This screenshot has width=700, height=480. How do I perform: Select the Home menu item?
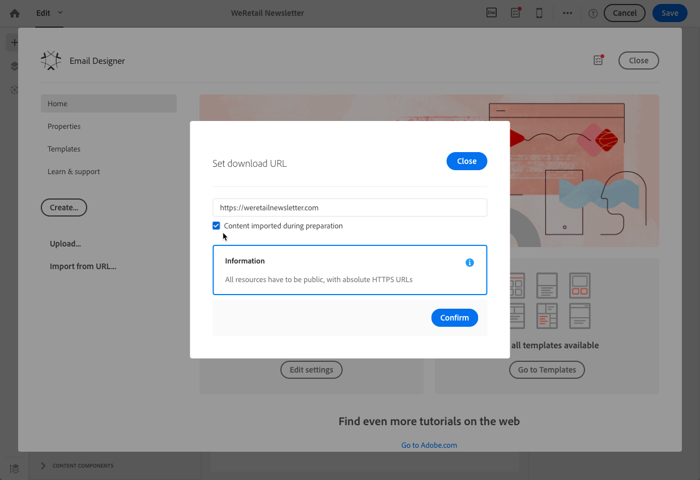[109, 103]
